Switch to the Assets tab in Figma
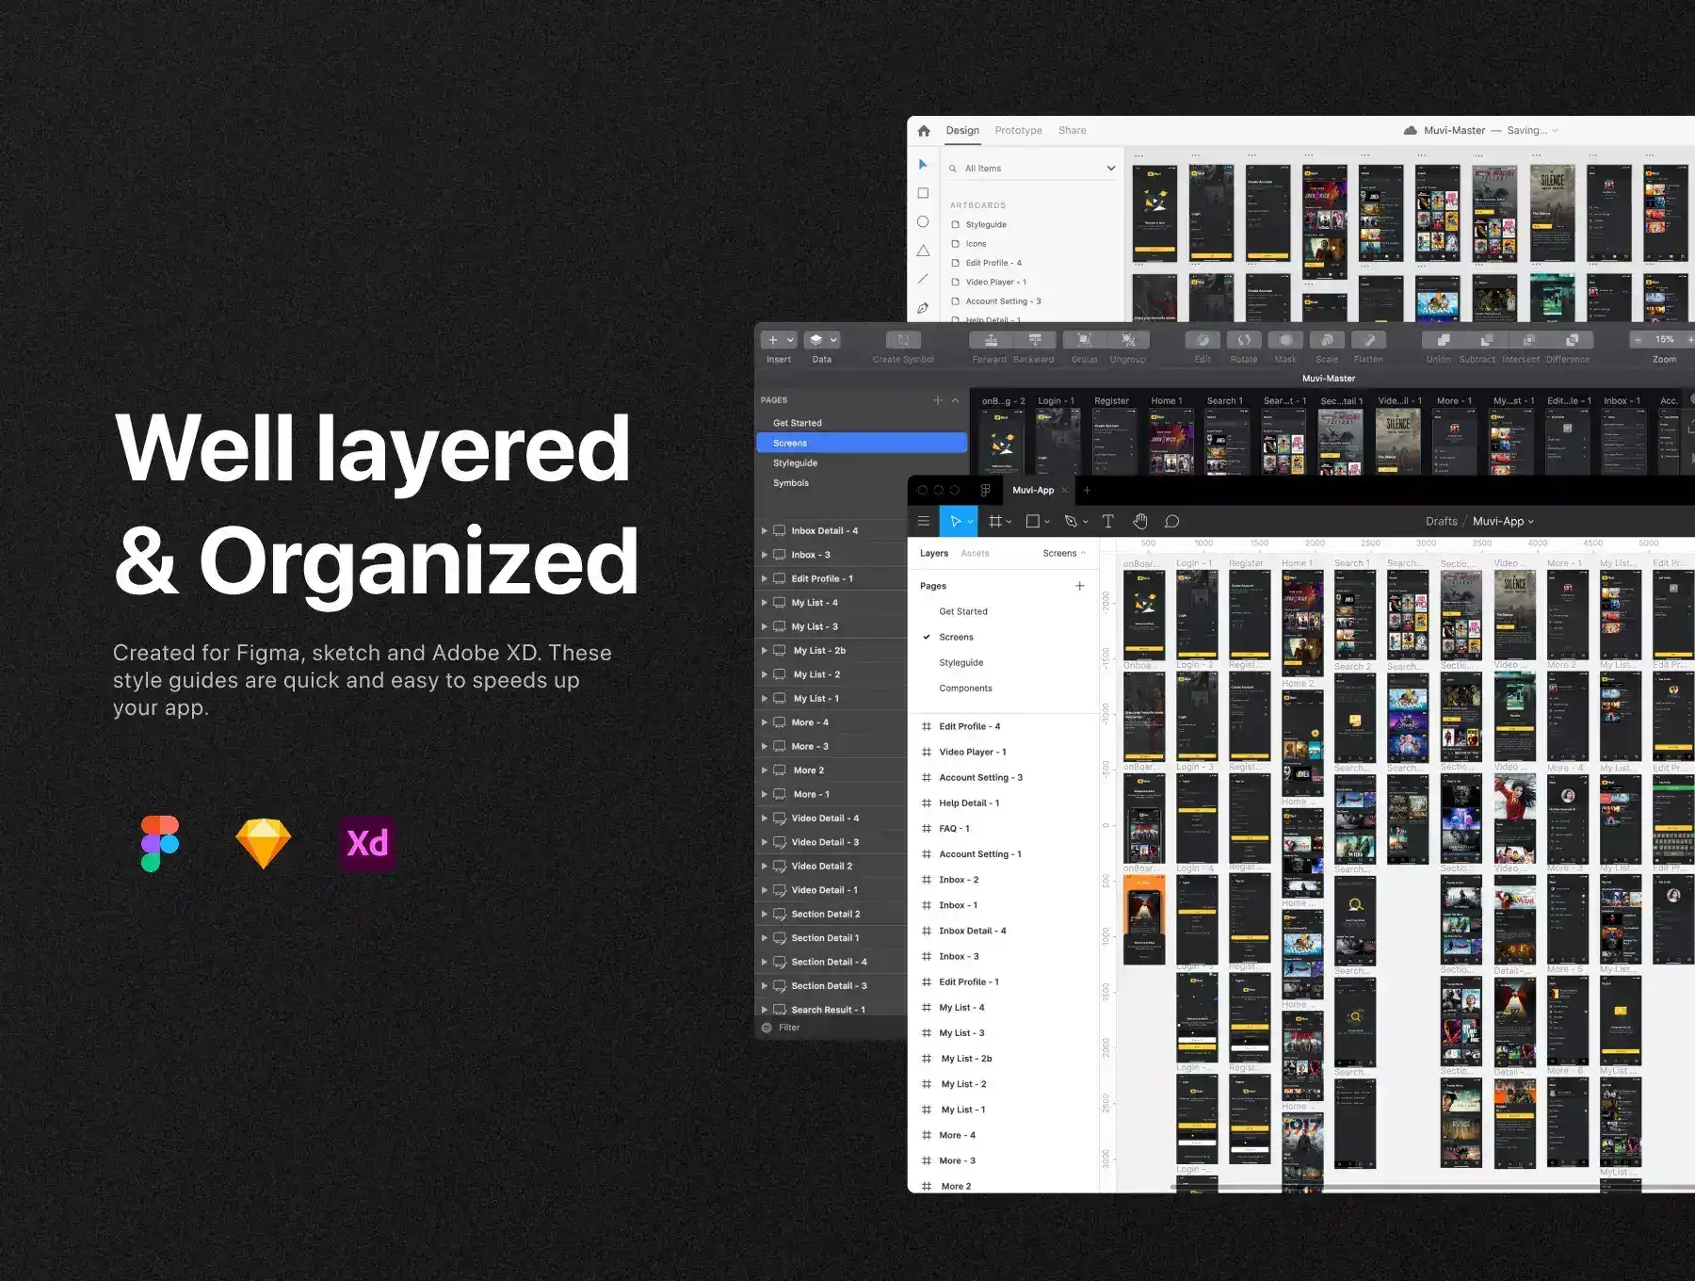 [x=975, y=554]
